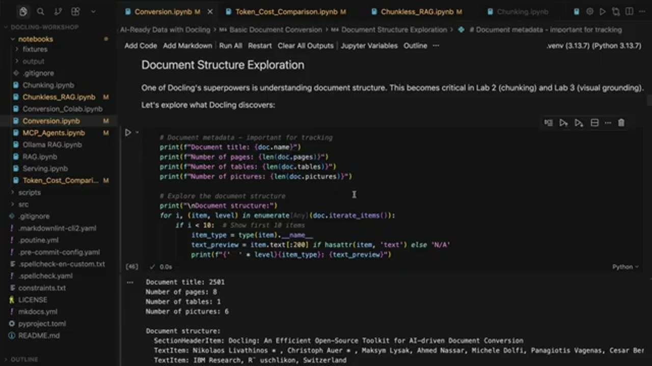Click the split editor icon in title bar
This screenshot has height=366, width=652.
point(628,12)
